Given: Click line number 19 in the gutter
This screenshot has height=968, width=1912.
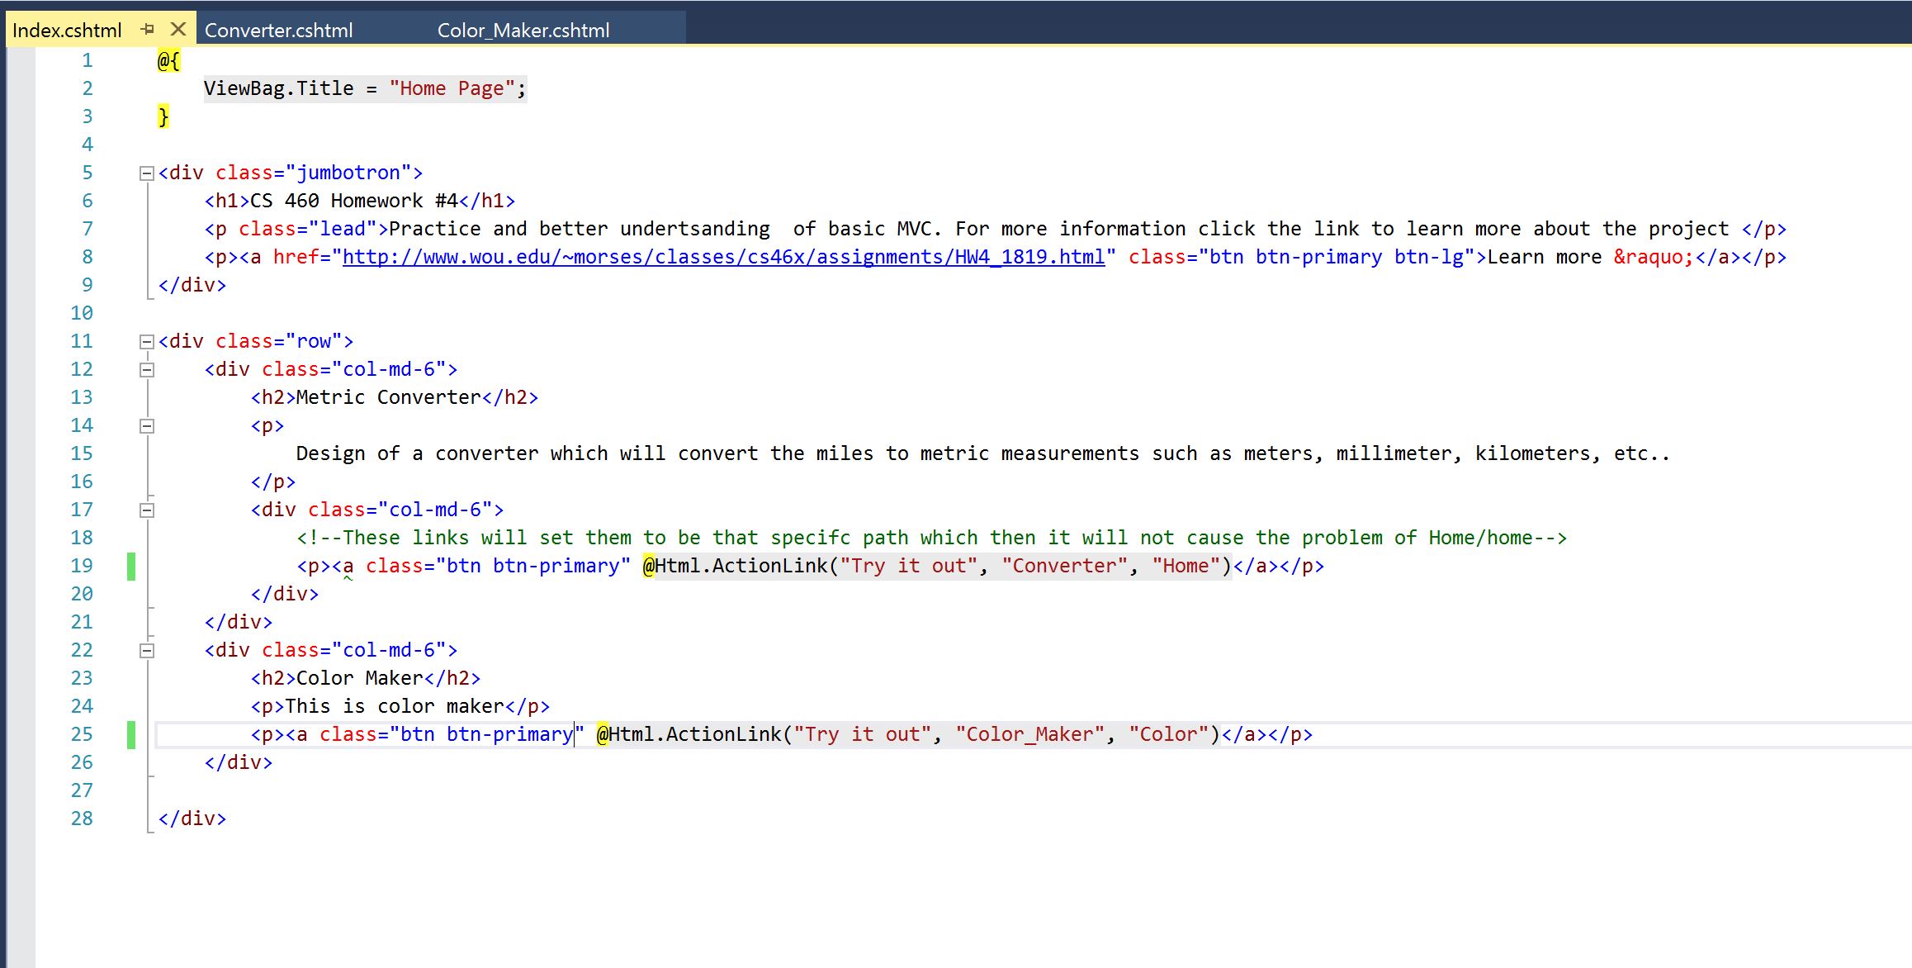Looking at the screenshot, I should [81, 566].
